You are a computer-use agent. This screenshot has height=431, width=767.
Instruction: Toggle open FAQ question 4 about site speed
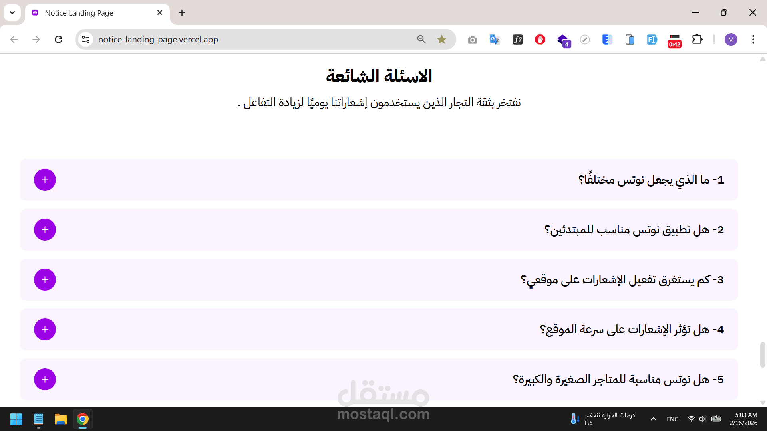pyautogui.click(x=45, y=330)
